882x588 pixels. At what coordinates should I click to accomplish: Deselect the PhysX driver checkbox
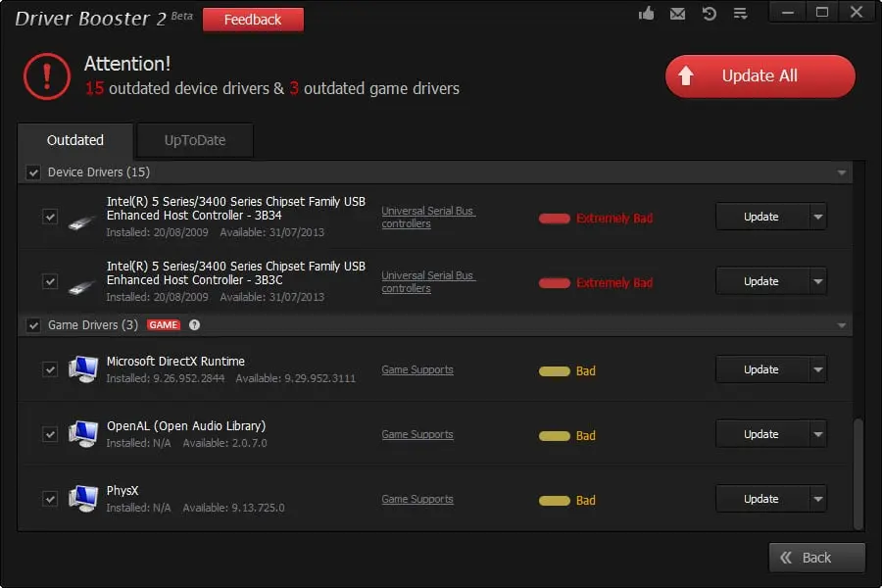point(50,499)
